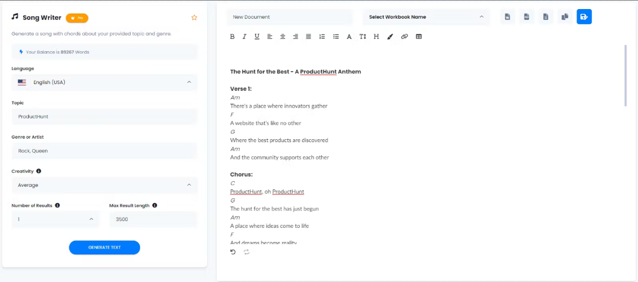Redo the last edit
Viewport: 638px width, 282px height.
pyautogui.click(x=246, y=252)
